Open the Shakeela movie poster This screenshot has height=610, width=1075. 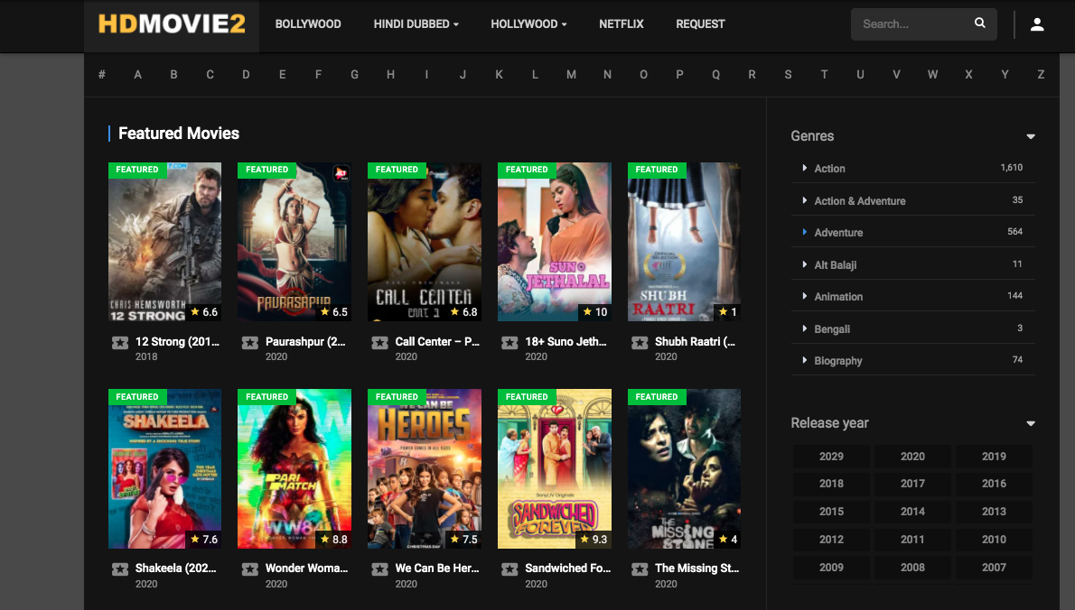[164, 469]
